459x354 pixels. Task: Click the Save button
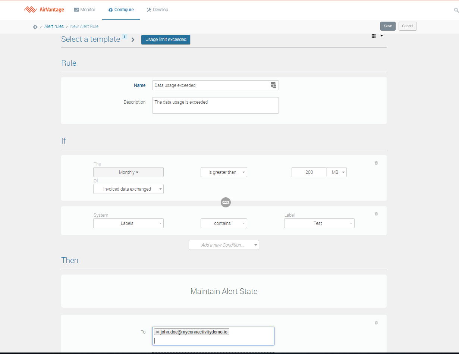(388, 26)
